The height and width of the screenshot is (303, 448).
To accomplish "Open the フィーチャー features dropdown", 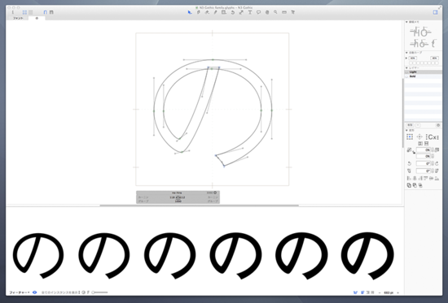I will pos(20,292).
